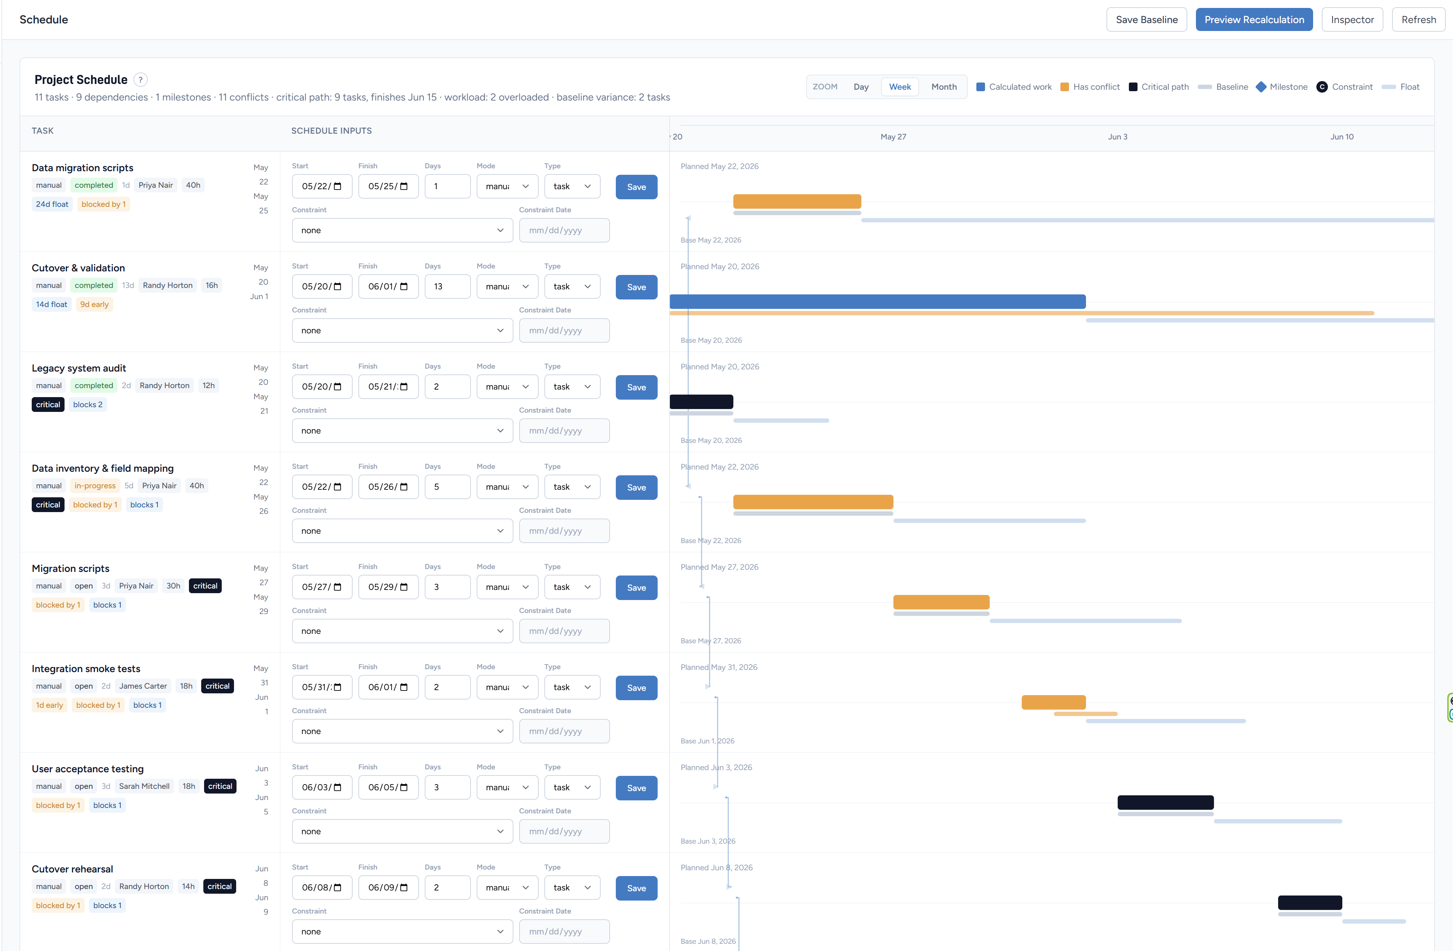Viewport: 1453px width, 951px height.
Task: Click the Calculated work blue legend swatch
Action: pyautogui.click(x=980, y=86)
